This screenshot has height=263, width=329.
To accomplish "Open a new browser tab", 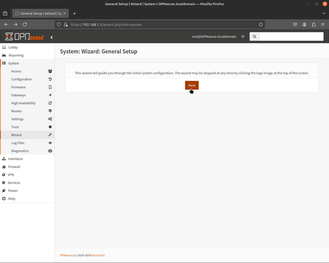I will tap(74, 14).
